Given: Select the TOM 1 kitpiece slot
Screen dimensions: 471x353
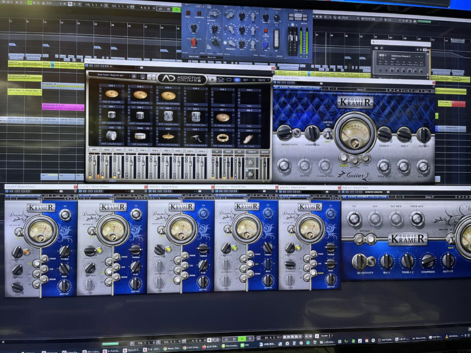Looking at the screenshot, I should 112,115.
